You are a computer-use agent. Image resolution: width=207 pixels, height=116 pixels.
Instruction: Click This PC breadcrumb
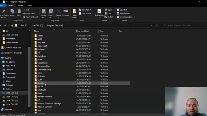click(x=24, y=25)
